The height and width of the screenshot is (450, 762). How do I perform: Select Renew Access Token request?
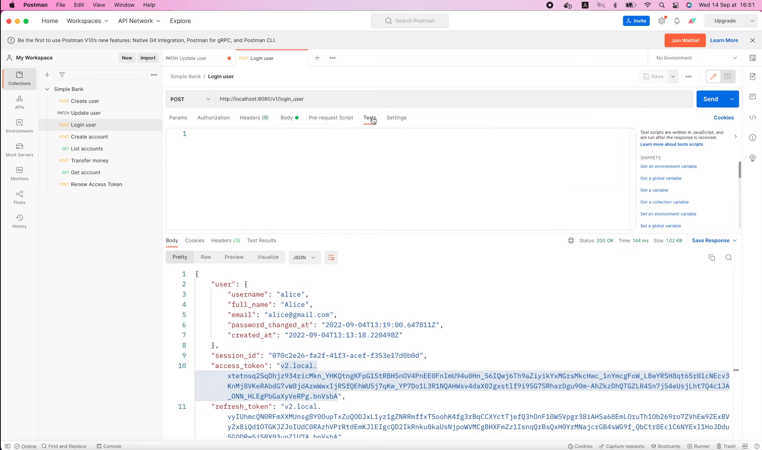[x=97, y=184]
